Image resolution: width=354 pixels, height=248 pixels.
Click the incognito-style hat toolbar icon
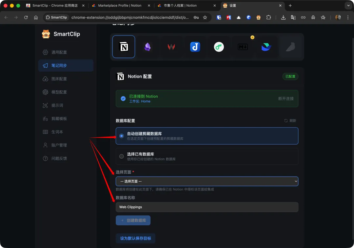(313, 17)
